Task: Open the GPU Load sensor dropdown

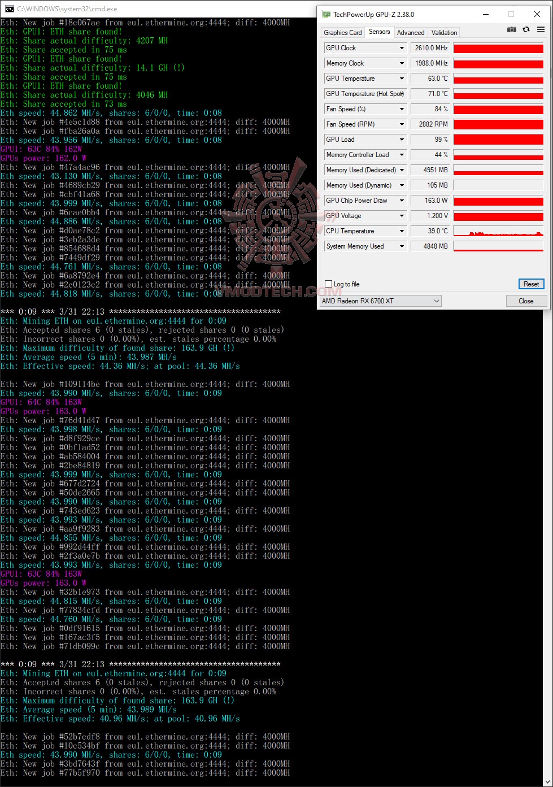Action: (x=402, y=140)
